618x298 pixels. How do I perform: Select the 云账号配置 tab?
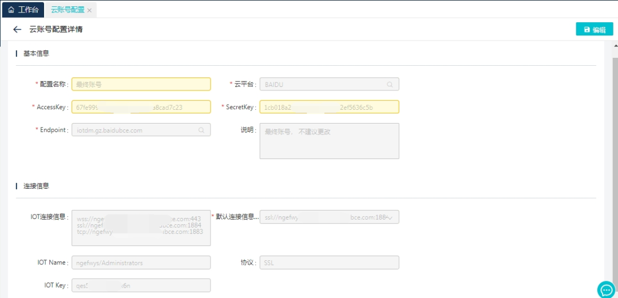[67, 10]
